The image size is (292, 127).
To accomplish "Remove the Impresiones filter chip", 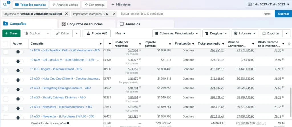I will pos(114,13).
